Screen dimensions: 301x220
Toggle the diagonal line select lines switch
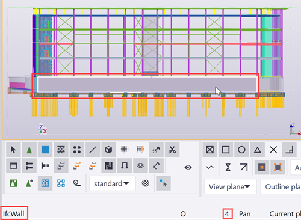coord(93,150)
